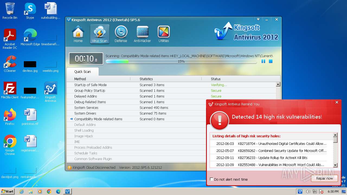Launch Internet Explorer from the taskbar

[x=21, y=191]
